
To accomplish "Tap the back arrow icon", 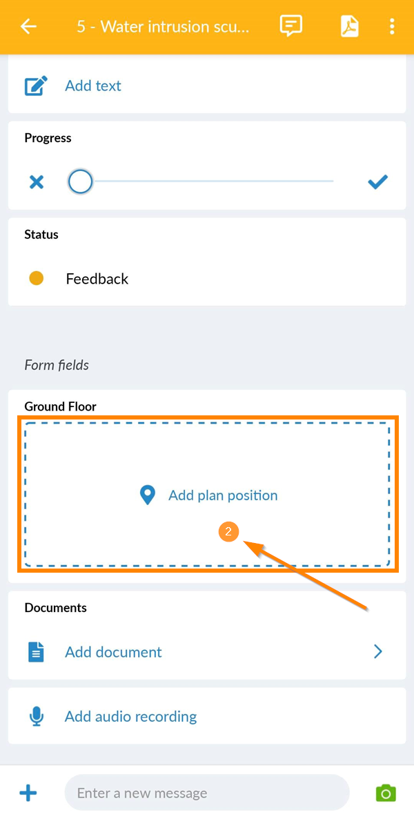I will coord(28,27).
